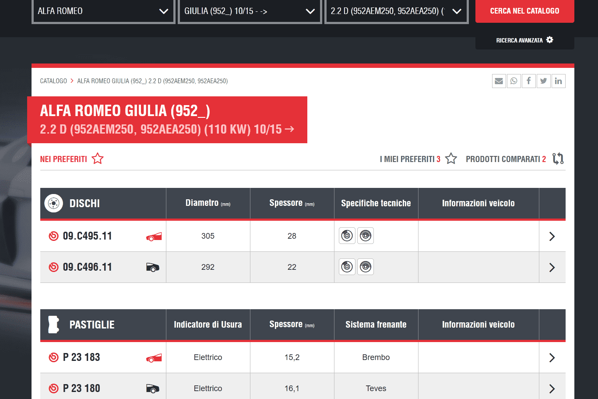The image size is (598, 399).
Task: Open disc part number 09.C496.11
Action: (x=88, y=267)
